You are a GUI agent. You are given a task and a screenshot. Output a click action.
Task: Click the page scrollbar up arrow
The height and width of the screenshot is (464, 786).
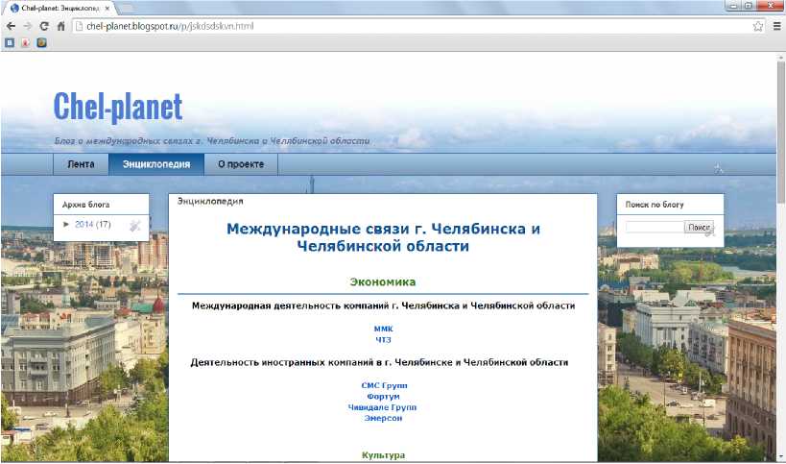[x=780, y=58]
